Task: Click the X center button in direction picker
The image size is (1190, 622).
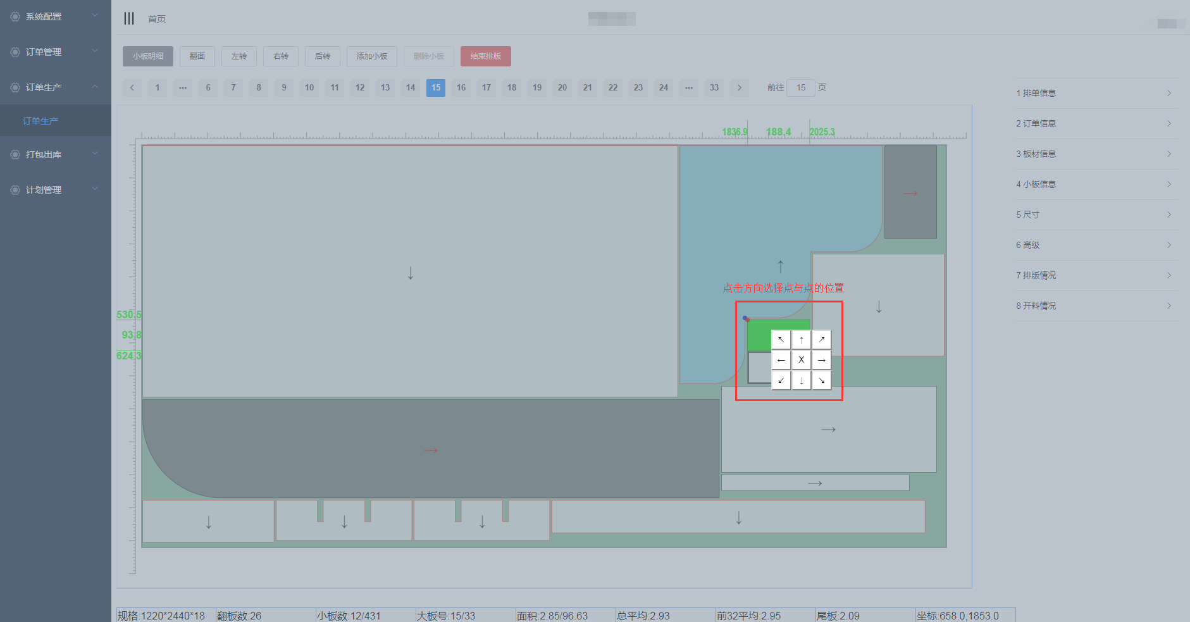Action: (802, 360)
